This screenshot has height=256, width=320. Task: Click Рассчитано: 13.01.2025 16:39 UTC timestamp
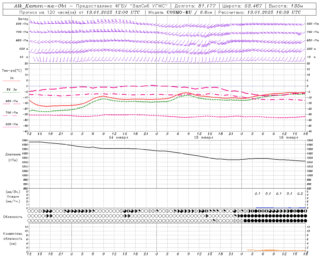(x=259, y=12)
